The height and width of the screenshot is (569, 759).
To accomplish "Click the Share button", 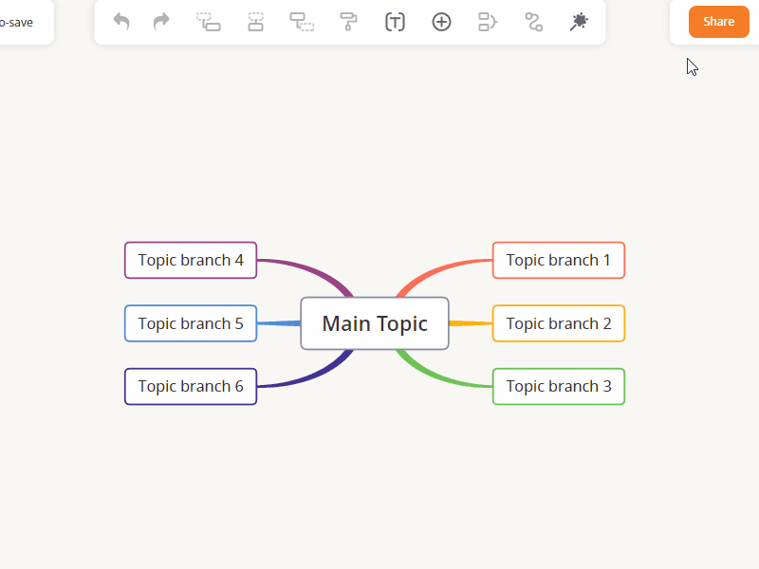I will pos(718,21).
